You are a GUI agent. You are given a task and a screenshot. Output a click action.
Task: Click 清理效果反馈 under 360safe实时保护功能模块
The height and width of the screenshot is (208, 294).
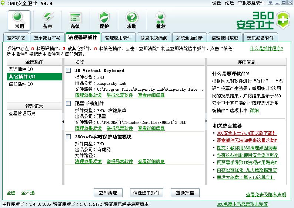(88, 162)
